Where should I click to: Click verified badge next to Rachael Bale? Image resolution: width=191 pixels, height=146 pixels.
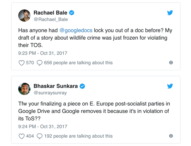[x=72, y=13]
